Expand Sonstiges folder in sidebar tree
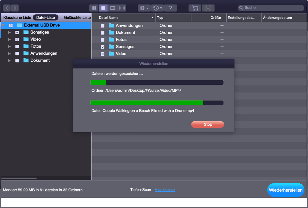 point(9,32)
